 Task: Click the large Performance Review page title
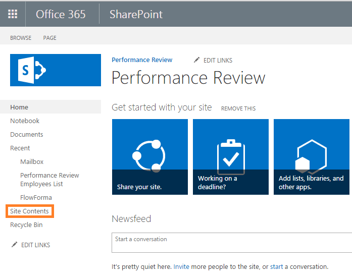(188, 78)
